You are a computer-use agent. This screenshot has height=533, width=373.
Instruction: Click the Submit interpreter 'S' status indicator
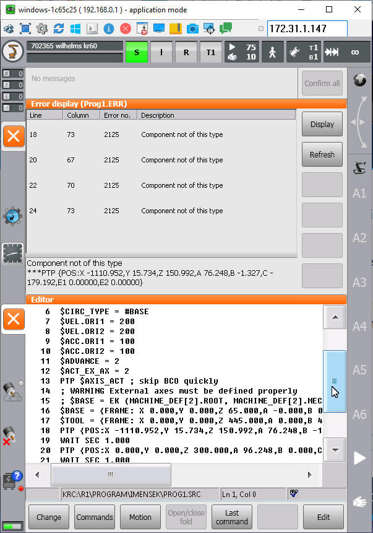(137, 53)
